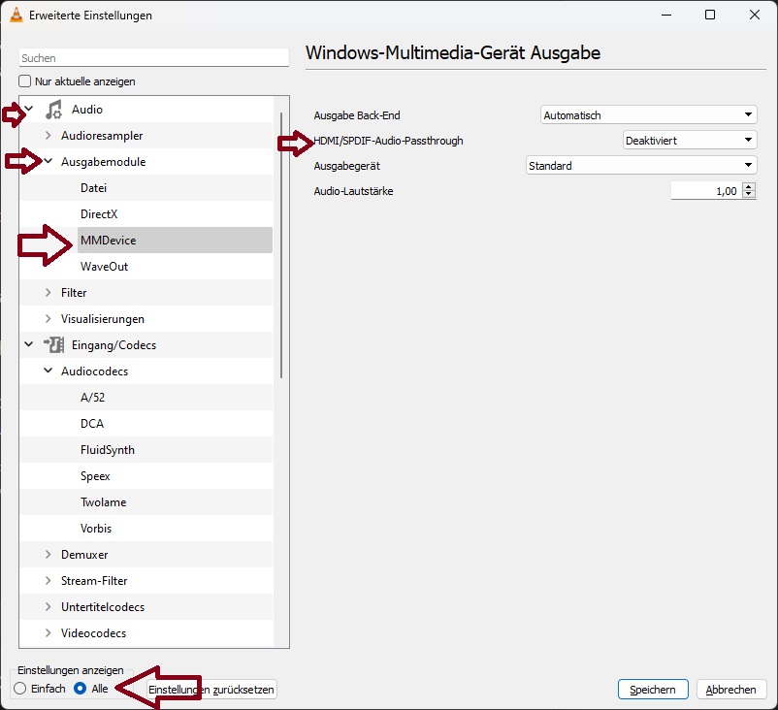Select WaveOut output module

click(x=104, y=267)
